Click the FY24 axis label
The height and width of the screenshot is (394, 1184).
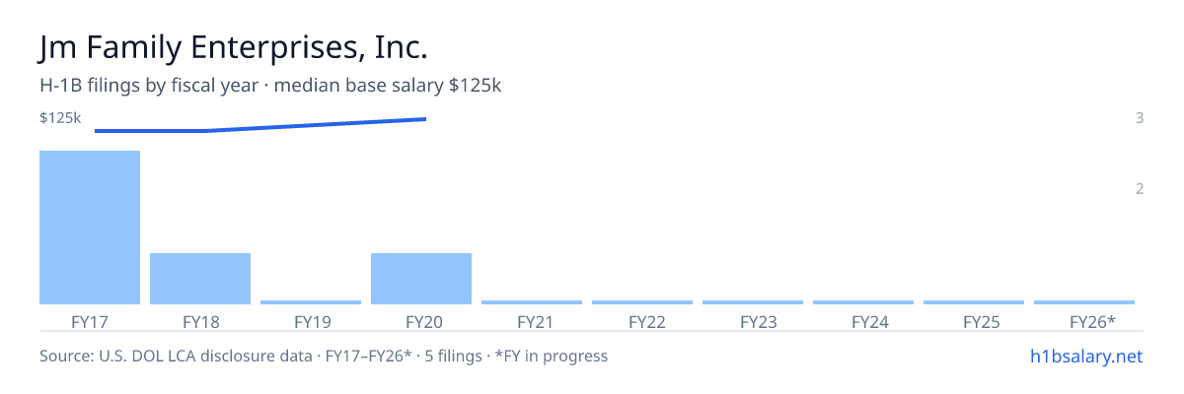click(x=863, y=321)
